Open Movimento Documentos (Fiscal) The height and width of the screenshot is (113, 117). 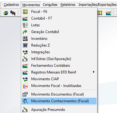coord(59,94)
